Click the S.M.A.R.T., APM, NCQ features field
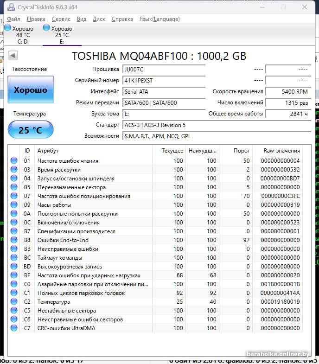Screen dimensions: 319x364 coord(217,136)
